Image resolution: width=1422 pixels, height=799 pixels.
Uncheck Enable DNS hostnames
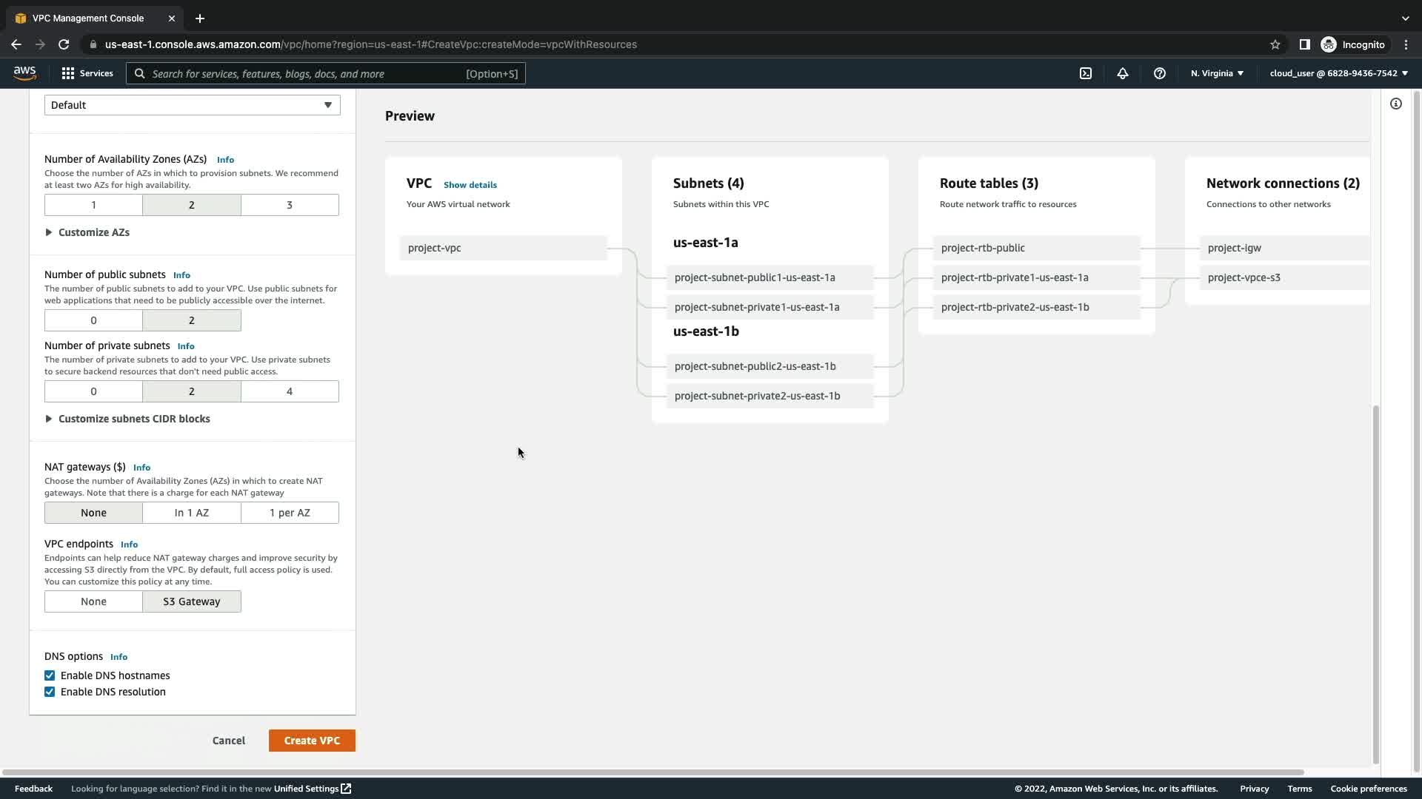click(50, 675)
